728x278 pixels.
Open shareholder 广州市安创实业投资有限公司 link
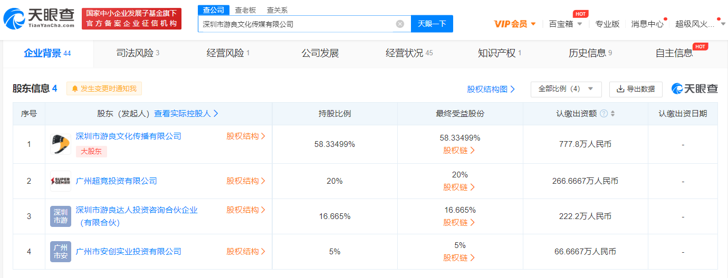[x=128, y=252]
